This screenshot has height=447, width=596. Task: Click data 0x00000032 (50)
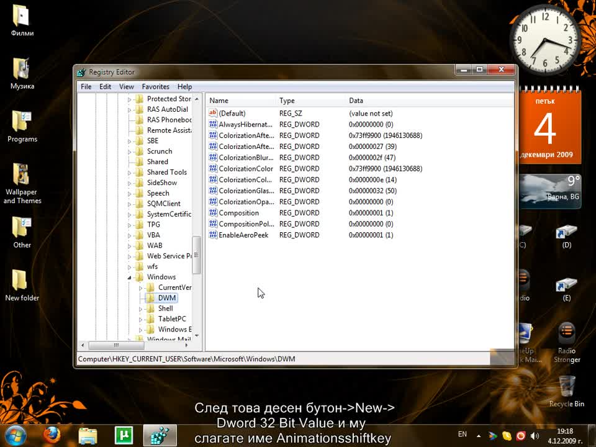(372, 191)
